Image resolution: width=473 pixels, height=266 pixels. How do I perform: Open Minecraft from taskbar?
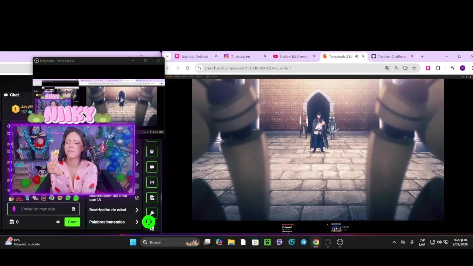click(x=267, y=242)
